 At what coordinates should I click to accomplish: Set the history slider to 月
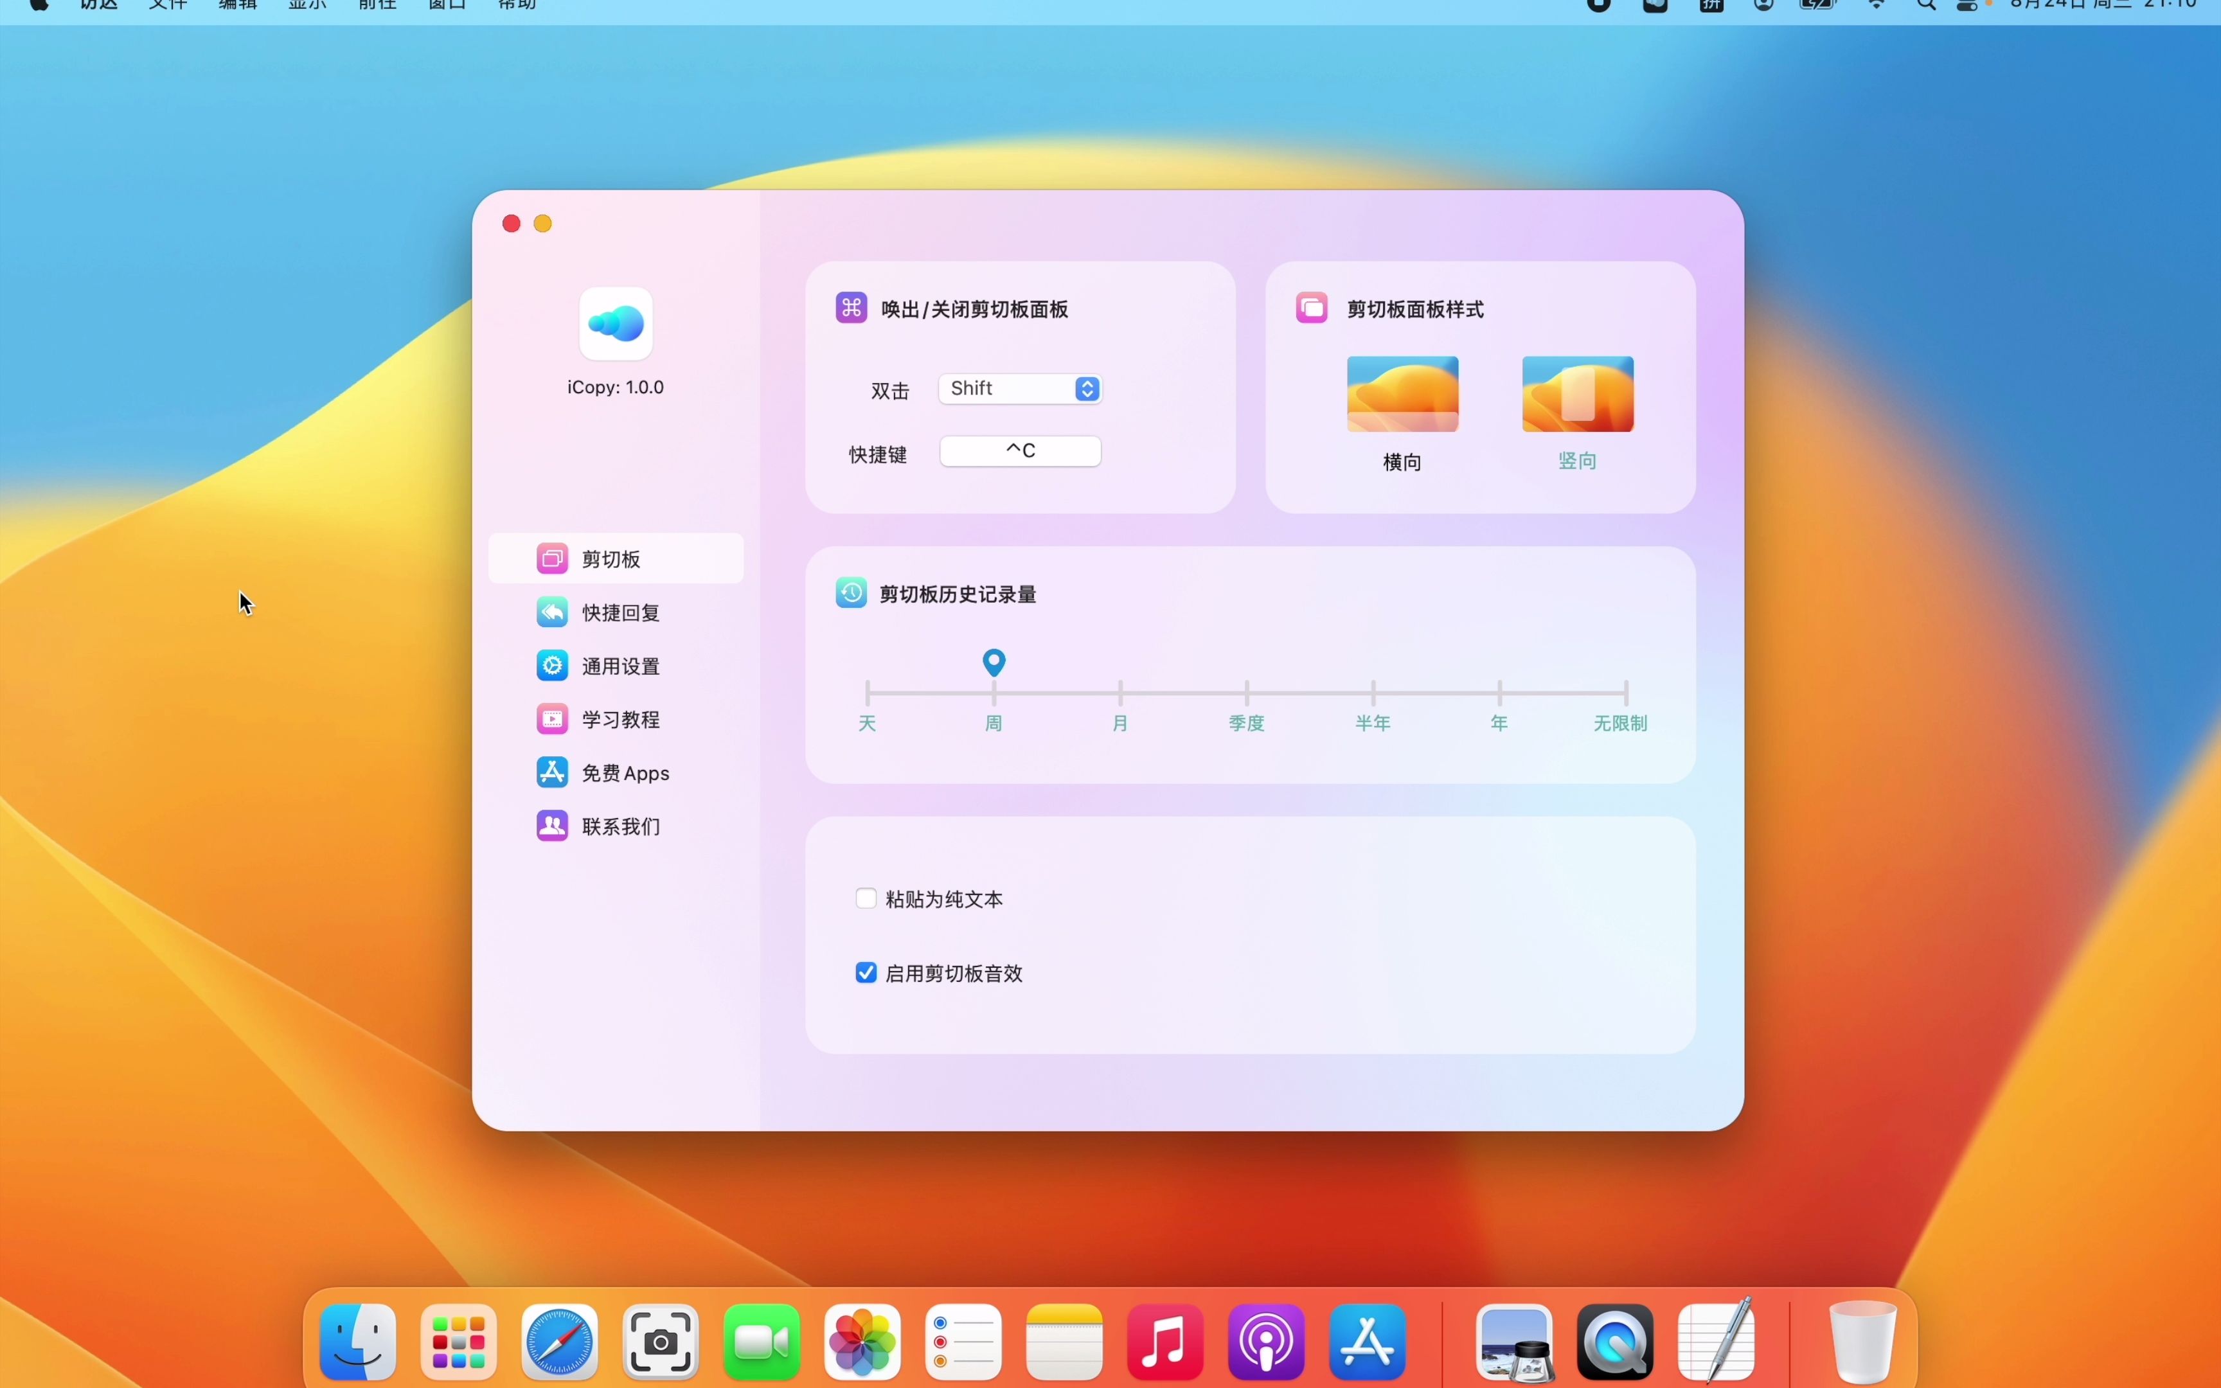(1119, 692)
